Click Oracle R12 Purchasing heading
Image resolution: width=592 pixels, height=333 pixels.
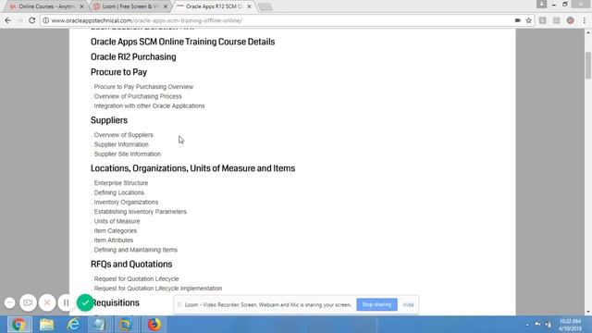click(133, 57)
